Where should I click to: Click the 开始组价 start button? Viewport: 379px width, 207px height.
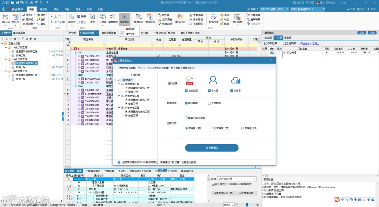click(x=212, y=148)
